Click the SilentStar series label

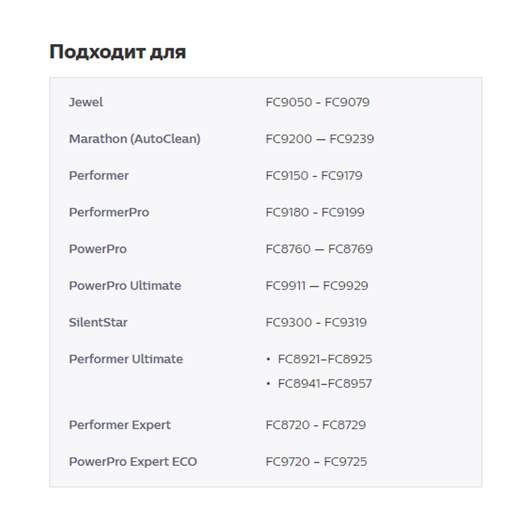pos(98,322)
